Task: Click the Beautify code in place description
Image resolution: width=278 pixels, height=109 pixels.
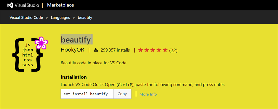Action: (x=93, y=63)
